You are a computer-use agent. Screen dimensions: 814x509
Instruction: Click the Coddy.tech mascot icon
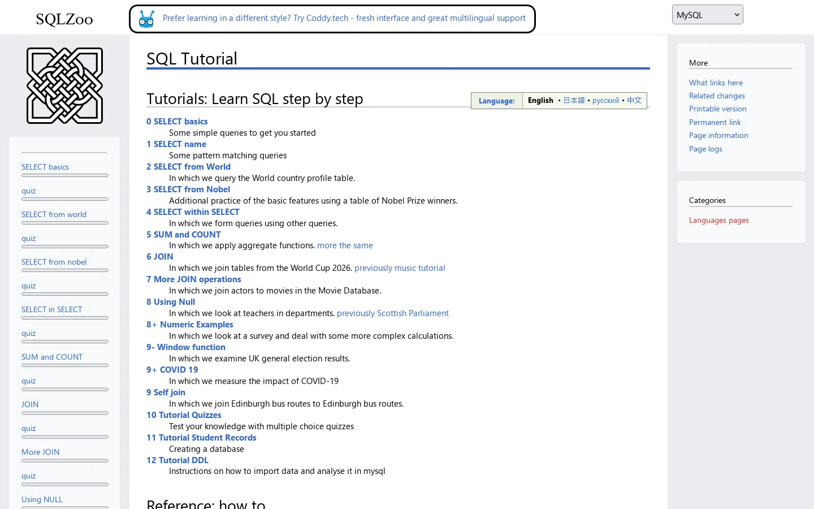point(146,19)
